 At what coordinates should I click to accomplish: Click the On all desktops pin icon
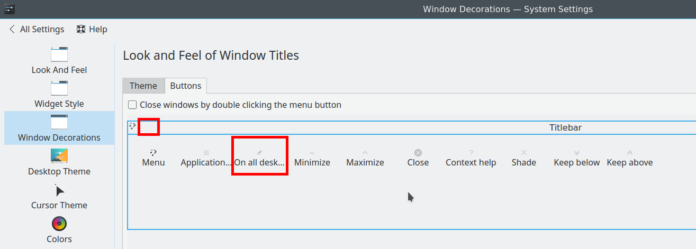pos(259,152)
